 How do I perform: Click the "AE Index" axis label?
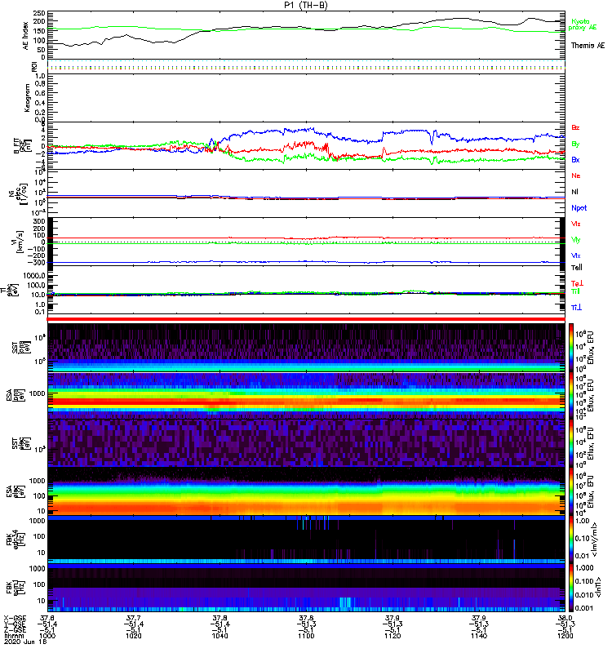(x=26, y=36)
